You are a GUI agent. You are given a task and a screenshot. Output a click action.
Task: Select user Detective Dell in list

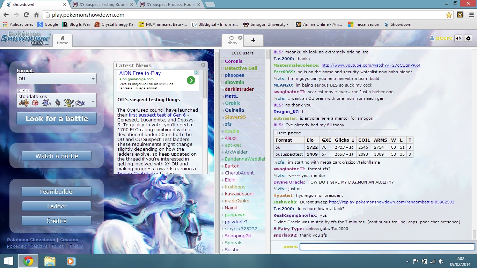click(x=241, y=68)
